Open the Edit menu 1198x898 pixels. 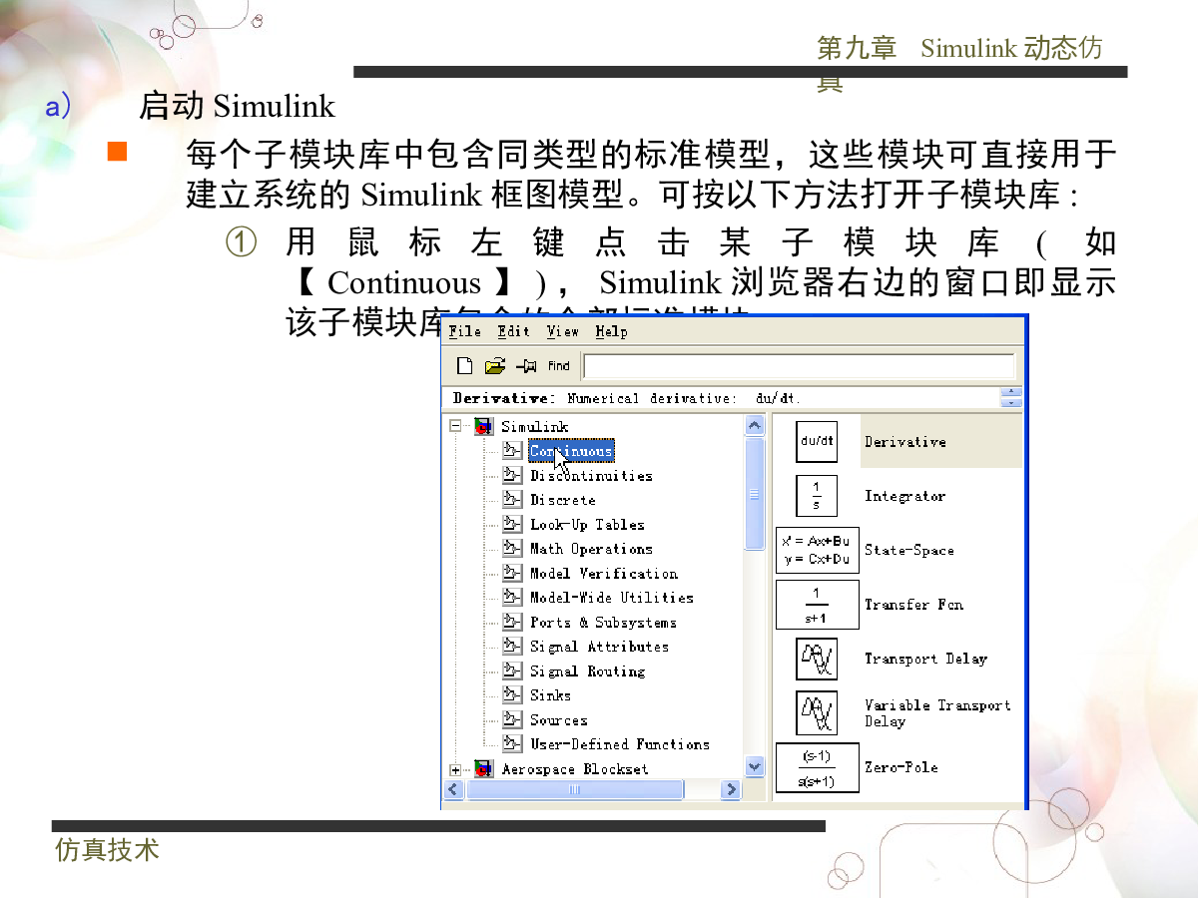(514, 331)
